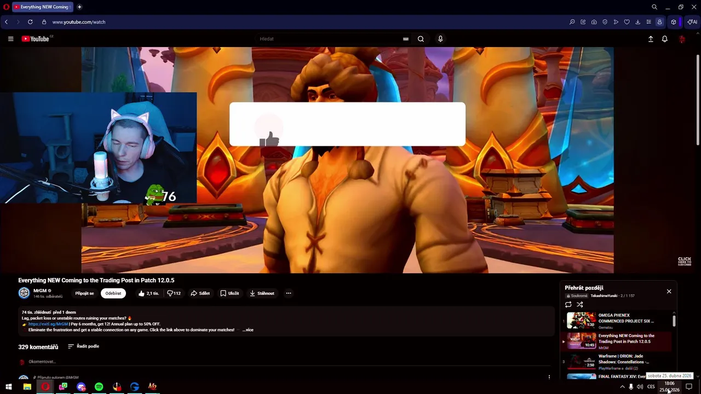Screen dimensions: 701x394
Task: Open Discord from the taskbar
Action: (x=81, y=386)
